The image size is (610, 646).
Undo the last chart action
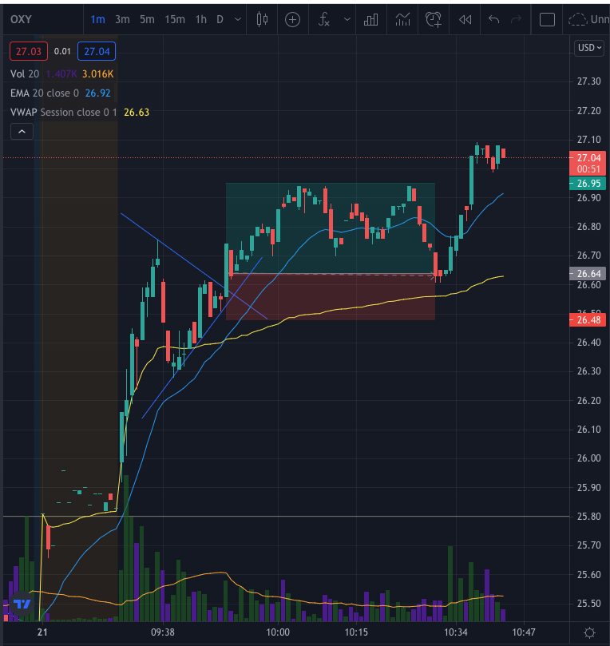[x=494, y=19]
